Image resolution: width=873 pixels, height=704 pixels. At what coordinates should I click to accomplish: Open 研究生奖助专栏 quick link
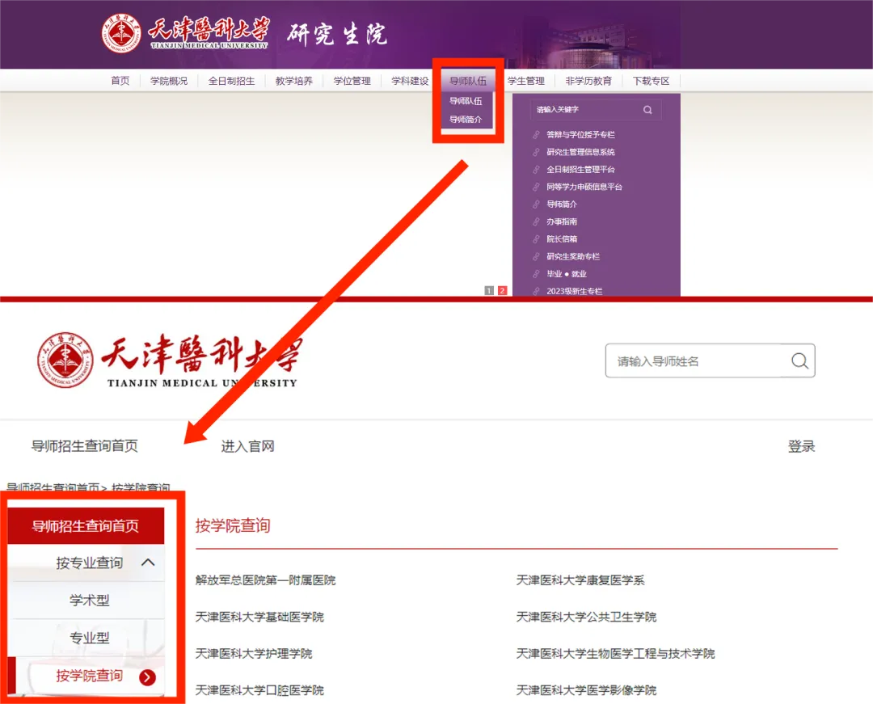coord(573,256)
